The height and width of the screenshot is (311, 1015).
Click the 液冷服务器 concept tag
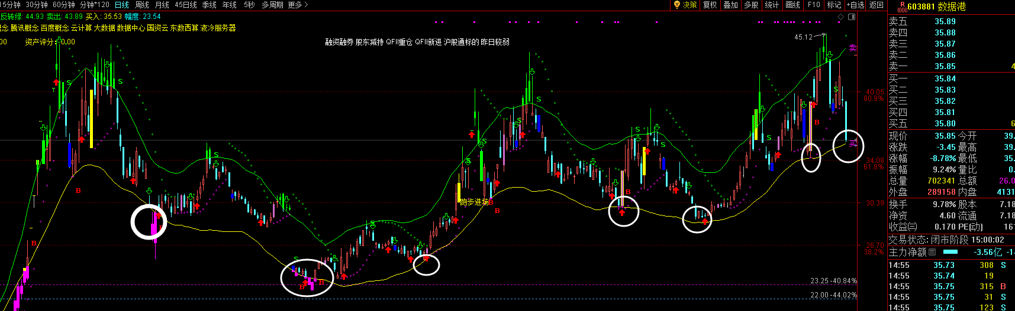pos(218,28)
